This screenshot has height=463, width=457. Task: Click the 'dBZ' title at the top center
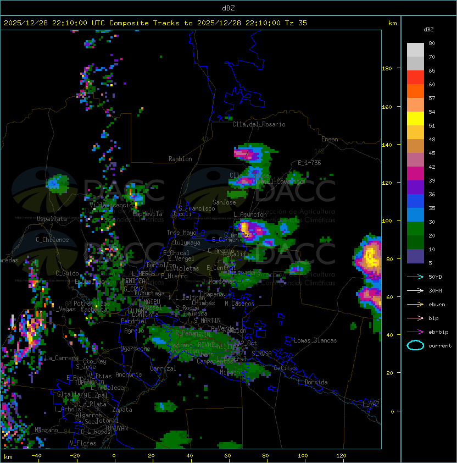coord(228,8)
